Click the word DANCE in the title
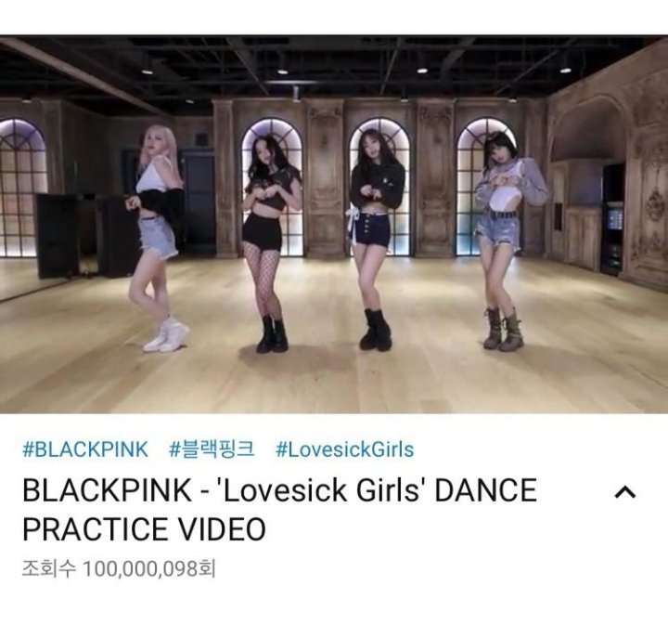This screenshot has width=668, height=638. (485, 490)
